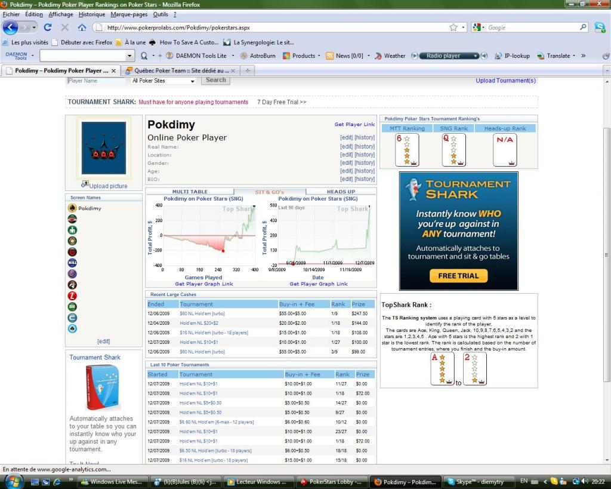Open the DAEMON toolbar search box dropdown
This screenshot has height=489, width=611.
coord(129,56)
